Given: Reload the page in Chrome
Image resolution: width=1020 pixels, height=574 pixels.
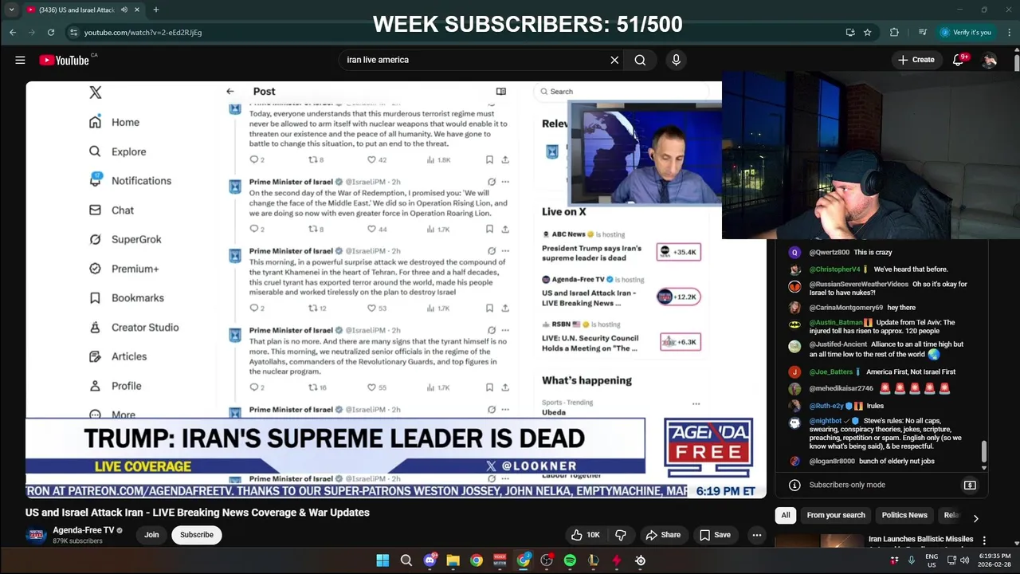Looking at the screenshot, I should (51, 33).
